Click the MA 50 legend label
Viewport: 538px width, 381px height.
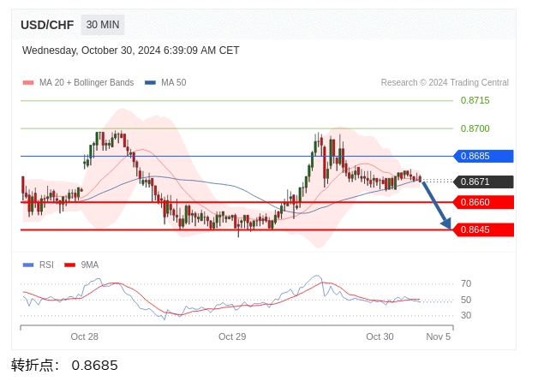click(174, 83)
